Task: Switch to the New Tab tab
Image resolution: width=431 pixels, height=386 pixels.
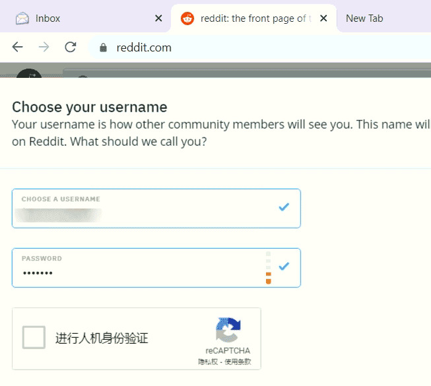Action: coord(384,18)
